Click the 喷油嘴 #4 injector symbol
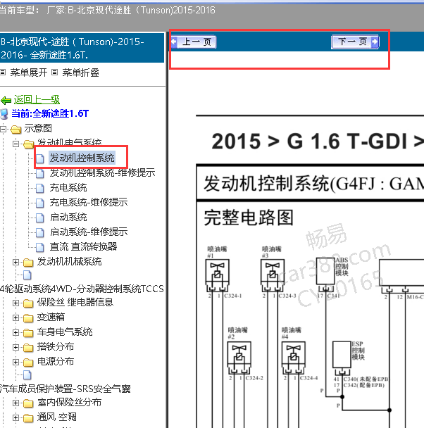Viewport: 424px width, 428px height. (294, 358)
